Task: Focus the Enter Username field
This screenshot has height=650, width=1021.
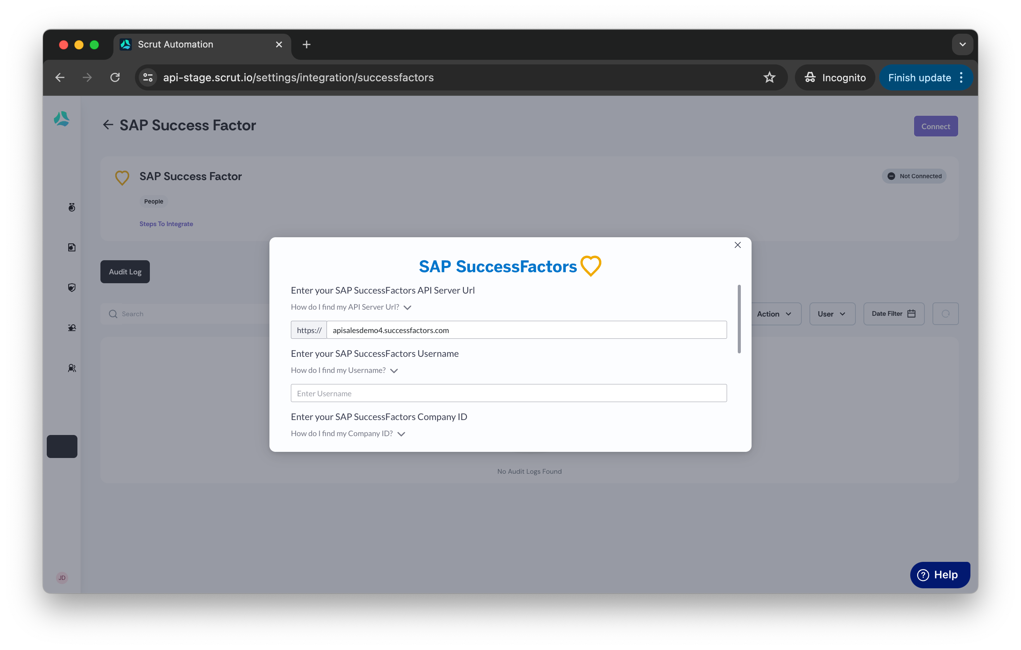Action: pos(509,393)
